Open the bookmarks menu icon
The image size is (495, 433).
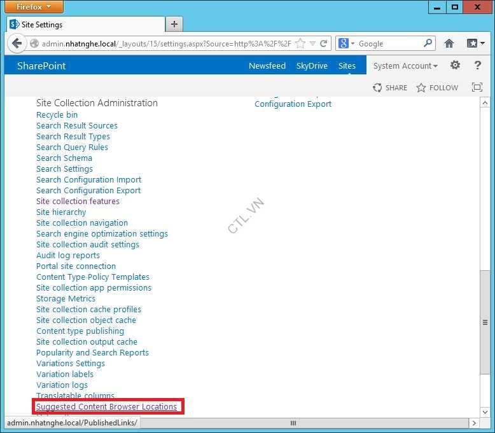coord(475,43)
